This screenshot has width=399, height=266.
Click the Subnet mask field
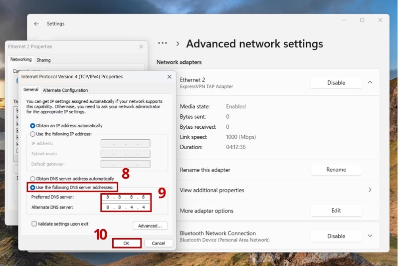click(126, 154)
